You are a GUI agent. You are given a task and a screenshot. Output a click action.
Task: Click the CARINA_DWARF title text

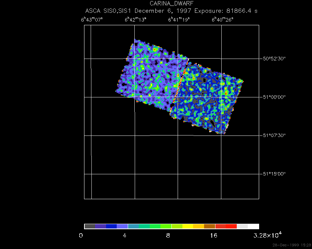171,4
